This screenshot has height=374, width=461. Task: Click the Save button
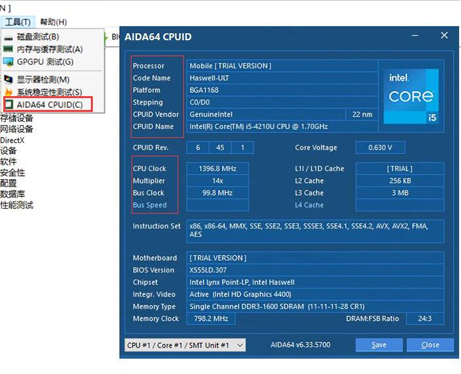pos(379,345)
